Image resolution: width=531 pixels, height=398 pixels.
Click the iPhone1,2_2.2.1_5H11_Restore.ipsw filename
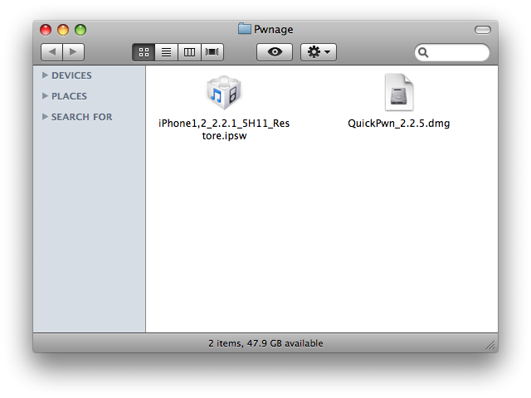[224, 129]
